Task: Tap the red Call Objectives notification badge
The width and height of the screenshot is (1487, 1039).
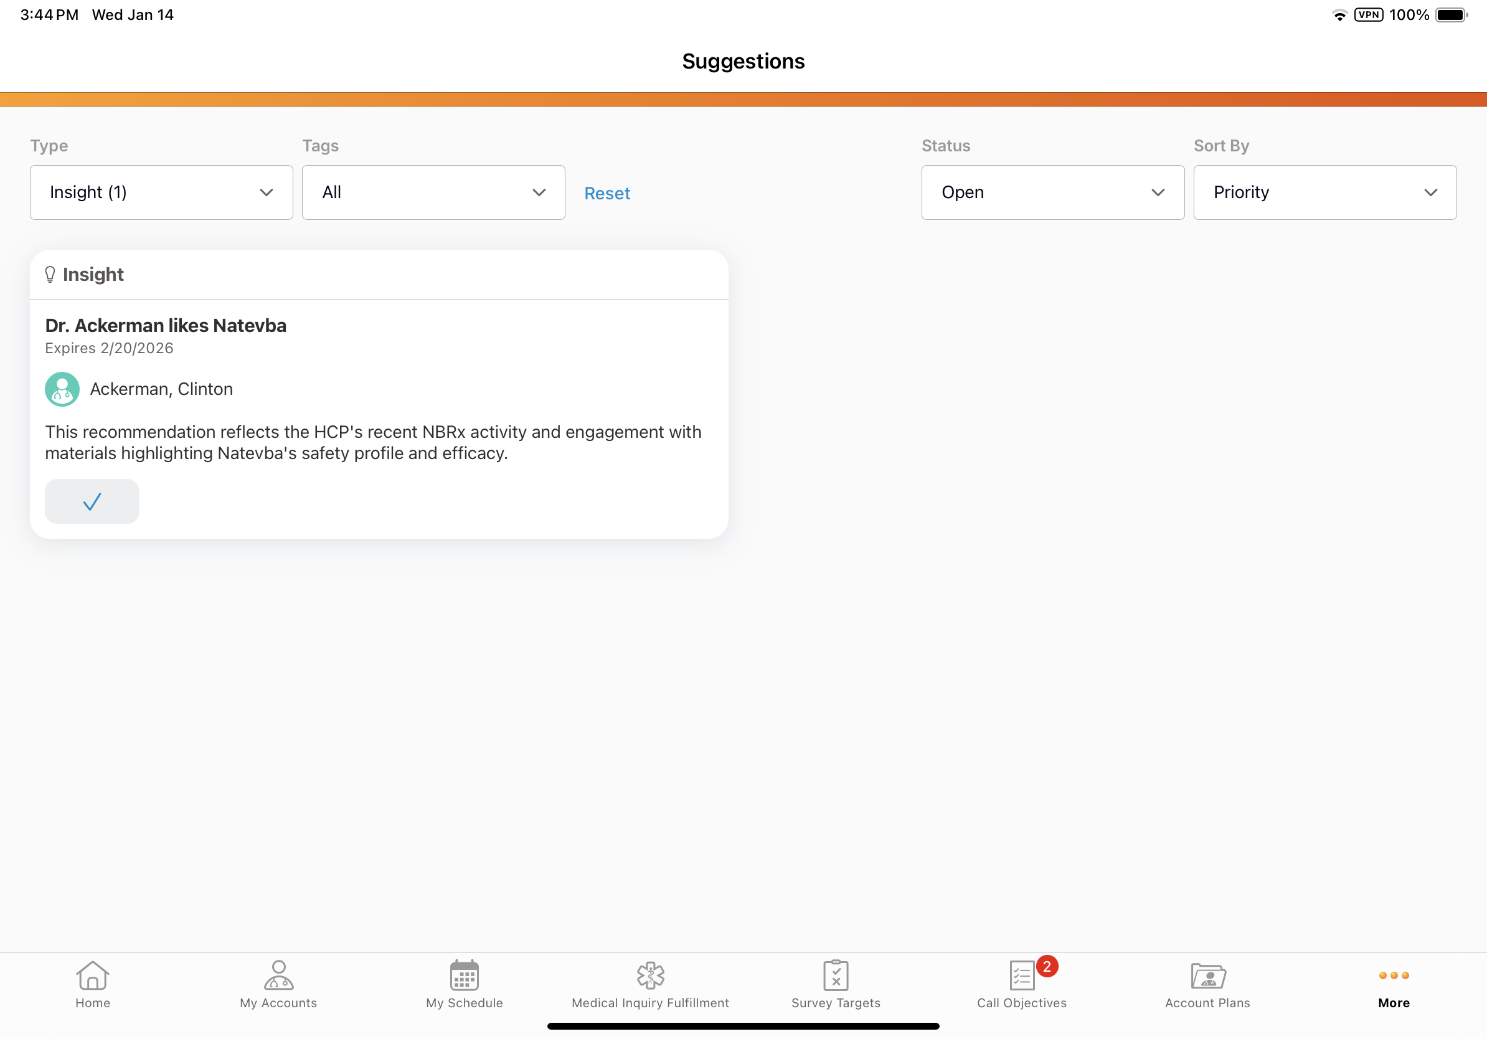Action: point(1047,965)
